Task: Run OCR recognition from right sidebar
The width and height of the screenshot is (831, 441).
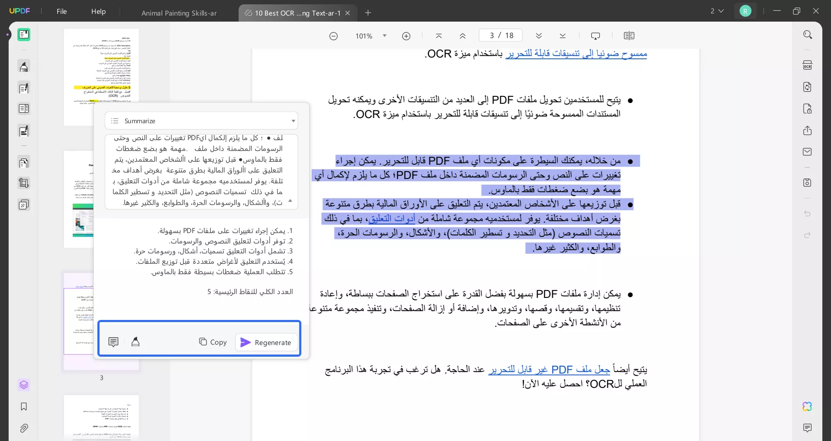Action: 808,65
